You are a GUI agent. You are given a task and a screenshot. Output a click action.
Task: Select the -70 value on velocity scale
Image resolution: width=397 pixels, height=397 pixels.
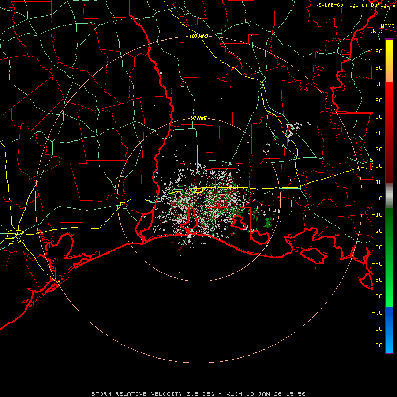[x=377, y=313]
